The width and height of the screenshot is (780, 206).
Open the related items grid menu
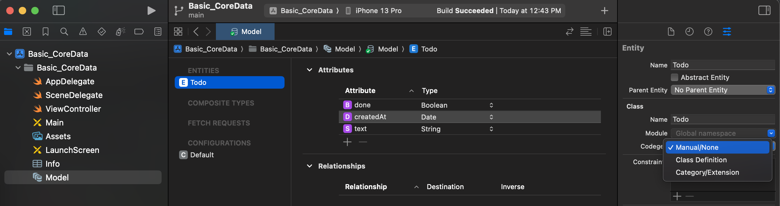[x=178, y=32]
